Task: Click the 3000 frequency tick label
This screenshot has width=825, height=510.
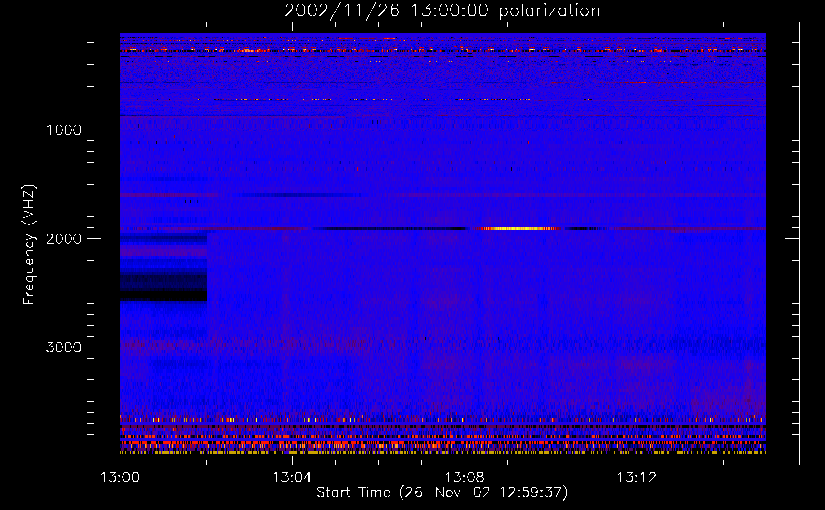Action: click(64, 347)
